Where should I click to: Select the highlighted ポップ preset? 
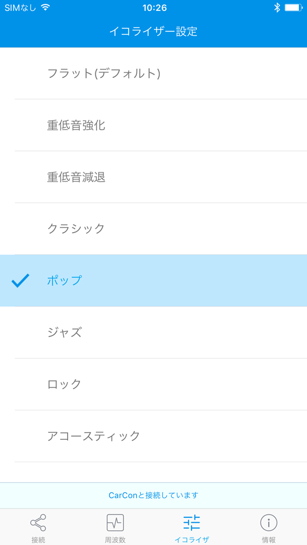153,281
